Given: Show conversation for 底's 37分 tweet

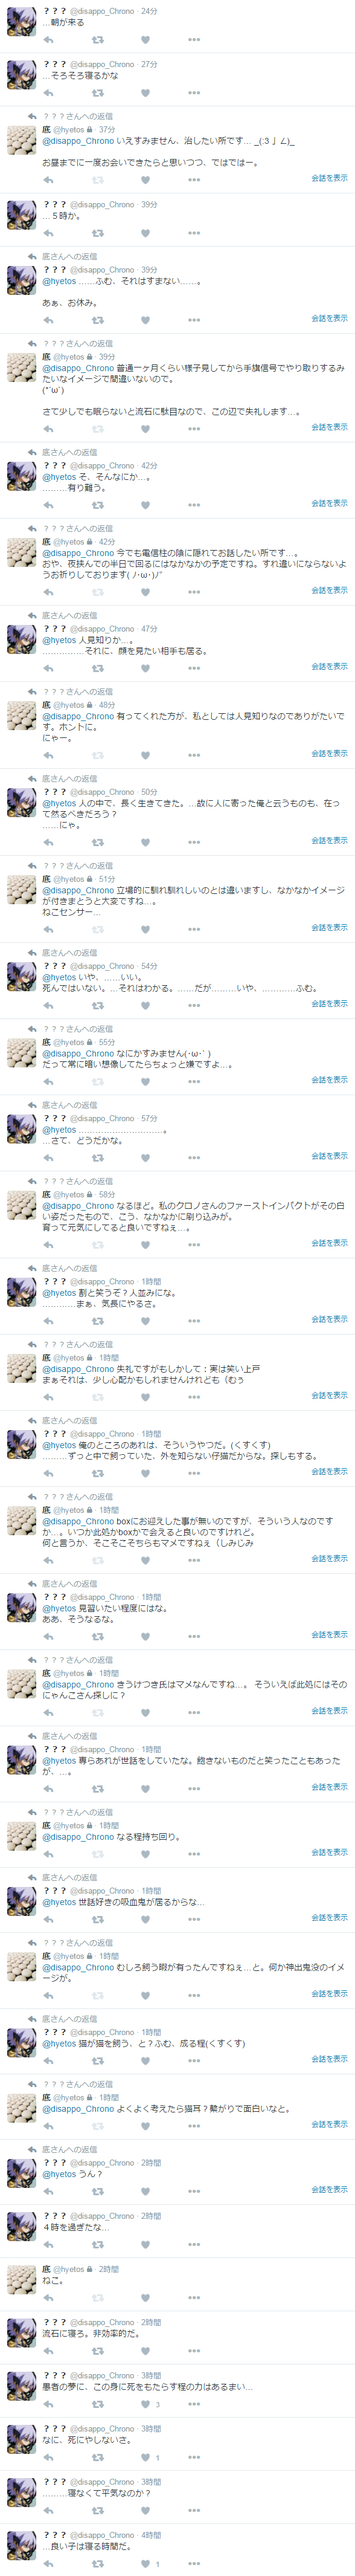Looking at the screenshot, I should tap(329, 178).
